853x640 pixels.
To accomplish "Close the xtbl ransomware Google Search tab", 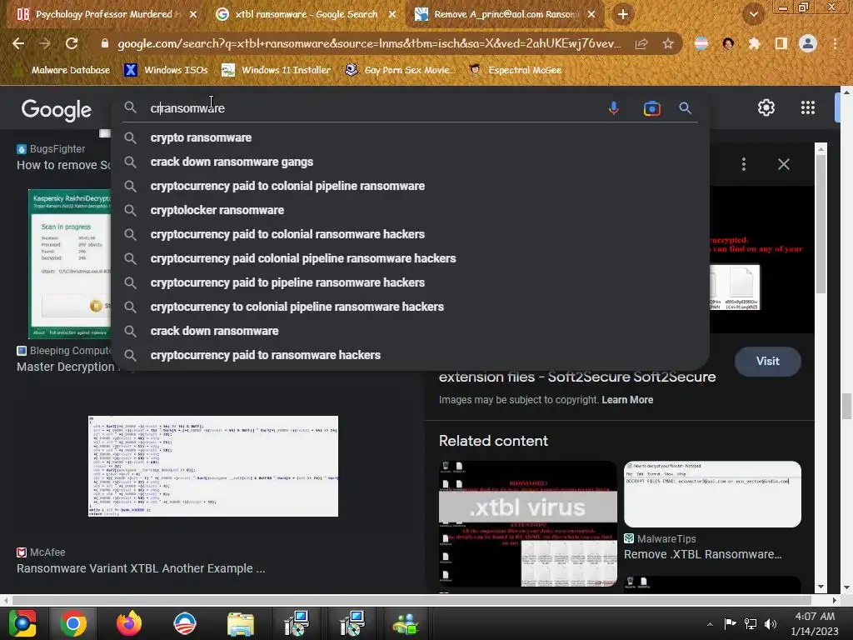I will click(392, 14).
